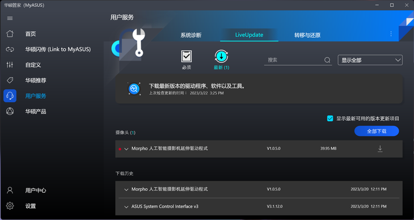This screenshot has width=414, height=220.
Task: Click the V3.1.12.0 version text
Action: click(x=274, y=206)
